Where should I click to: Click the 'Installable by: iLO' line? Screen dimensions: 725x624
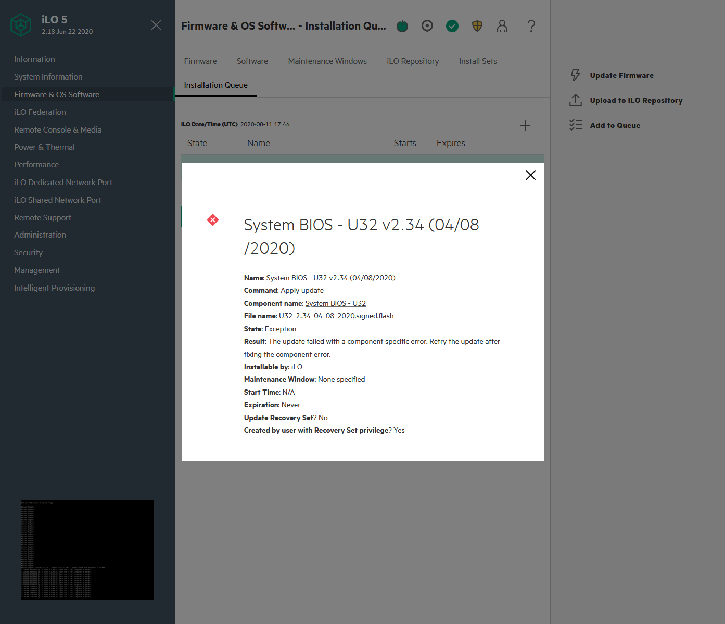pyautogui.click(x=273, y=367)
